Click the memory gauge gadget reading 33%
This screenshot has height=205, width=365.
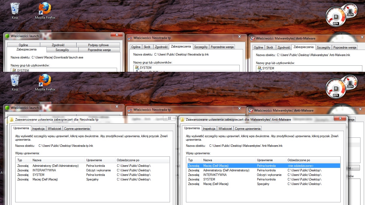click(x=350, y=82)
